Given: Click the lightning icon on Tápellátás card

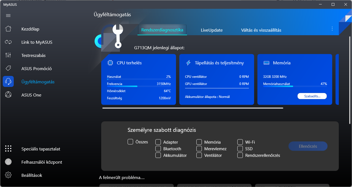Looking at the screenshot, I should (188, 63).
